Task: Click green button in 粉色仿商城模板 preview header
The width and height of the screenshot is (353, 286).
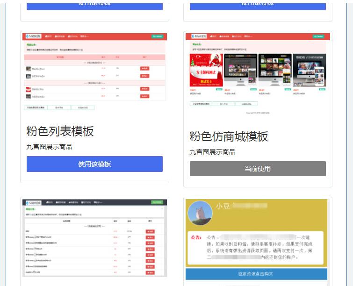Action: (320, 36)
